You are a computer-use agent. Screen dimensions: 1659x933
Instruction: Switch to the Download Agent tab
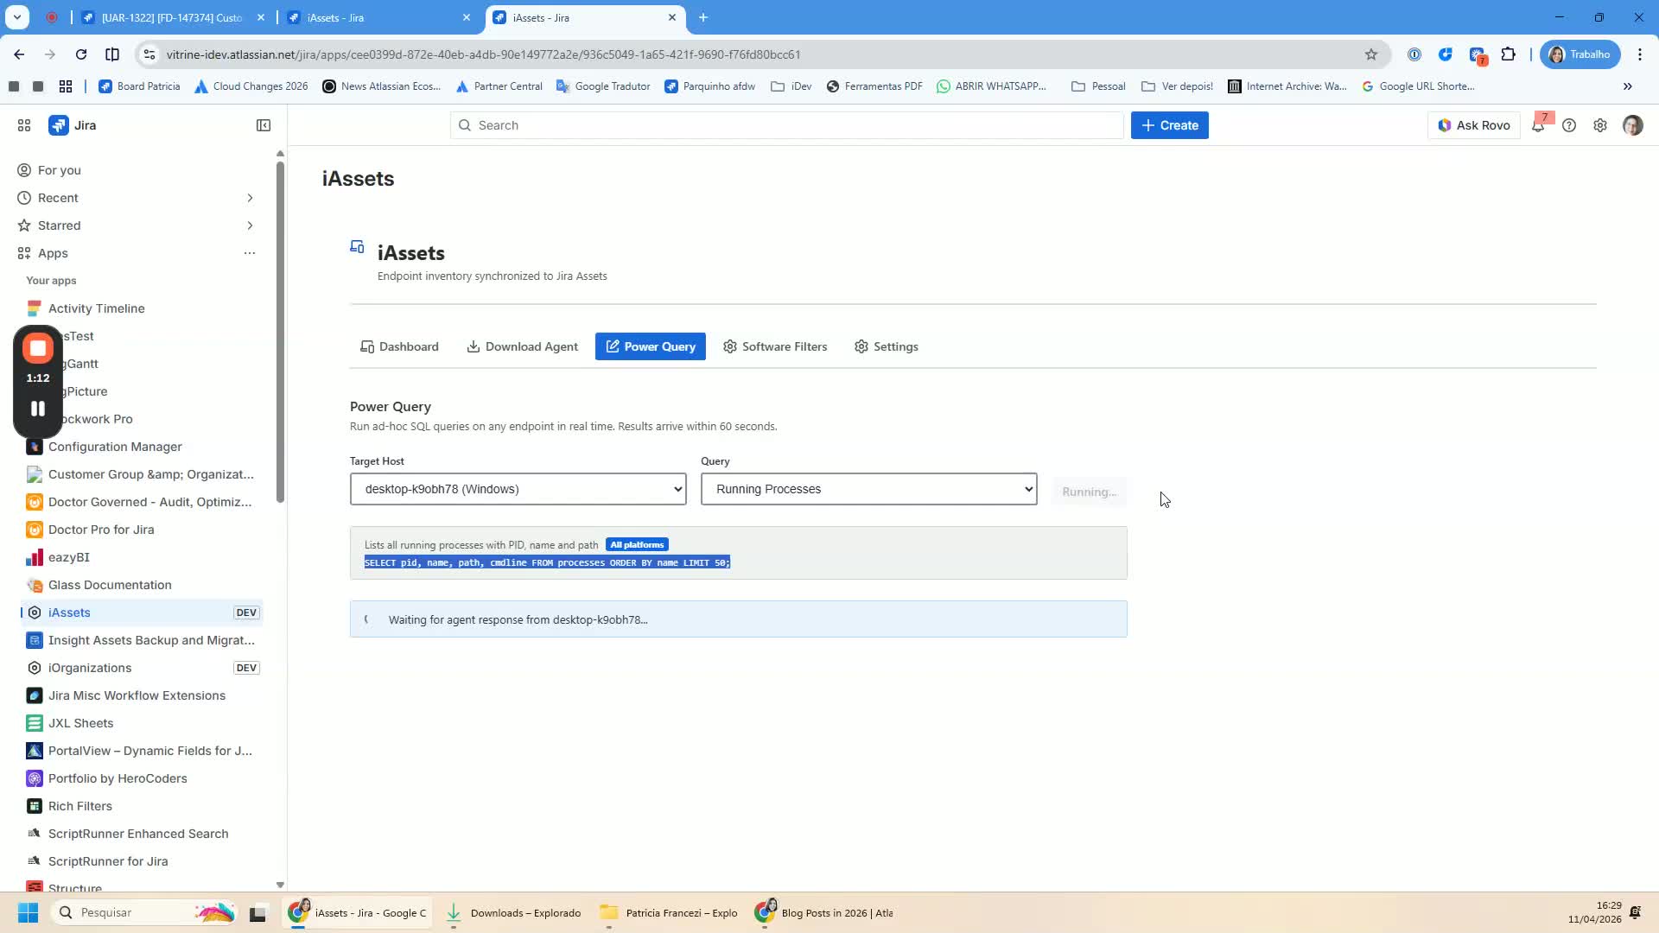point(523,346)
